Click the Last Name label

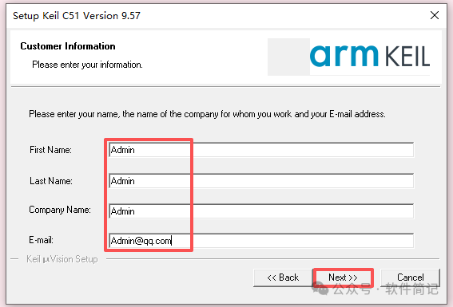51,181
